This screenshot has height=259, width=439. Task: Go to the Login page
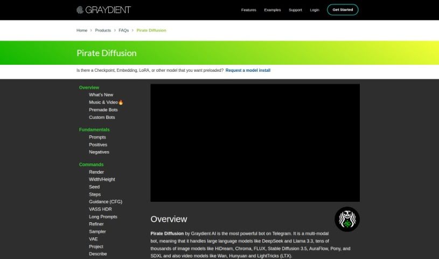pos(315,10)
